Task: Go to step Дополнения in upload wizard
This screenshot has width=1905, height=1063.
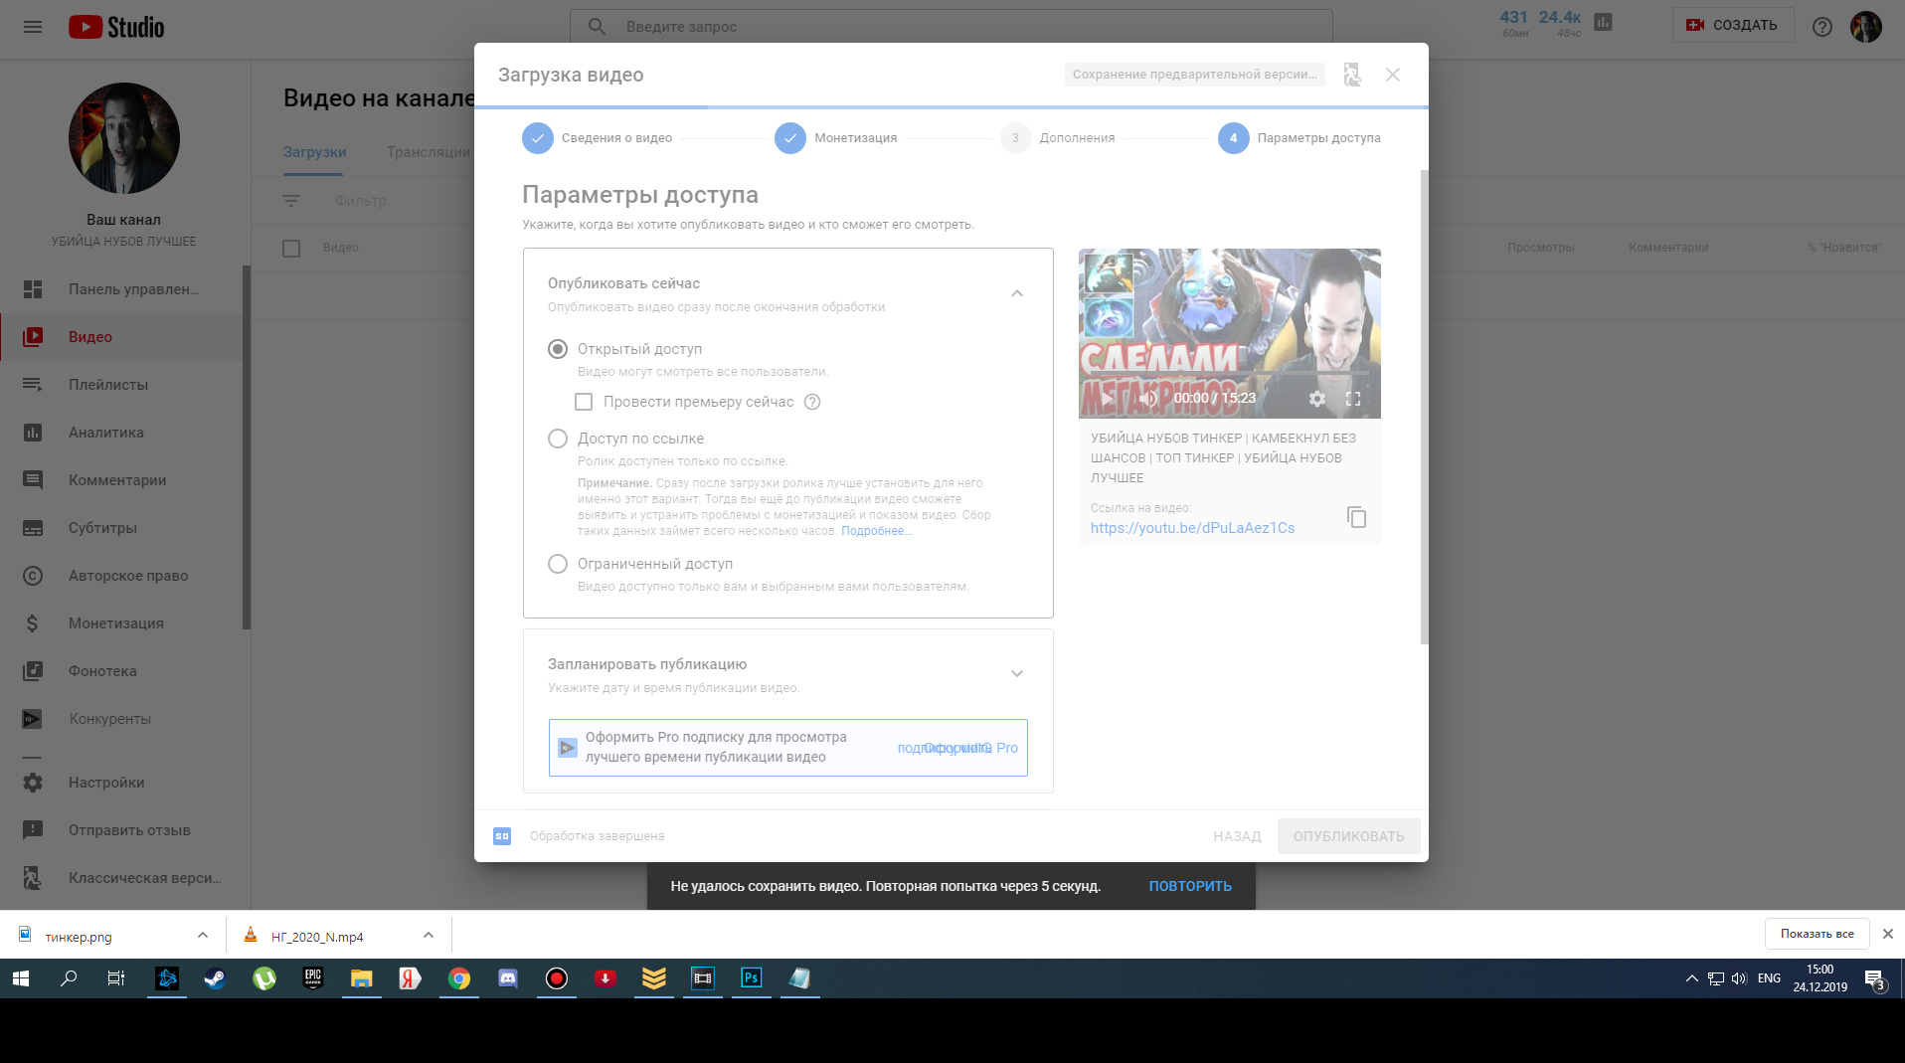Action: point(1058,138)
